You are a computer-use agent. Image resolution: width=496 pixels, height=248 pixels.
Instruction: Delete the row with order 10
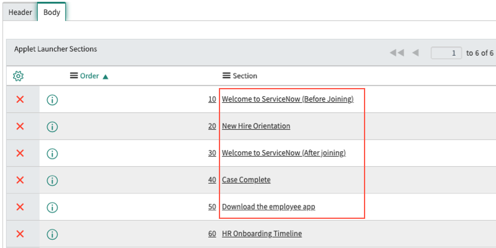(20, 99)
